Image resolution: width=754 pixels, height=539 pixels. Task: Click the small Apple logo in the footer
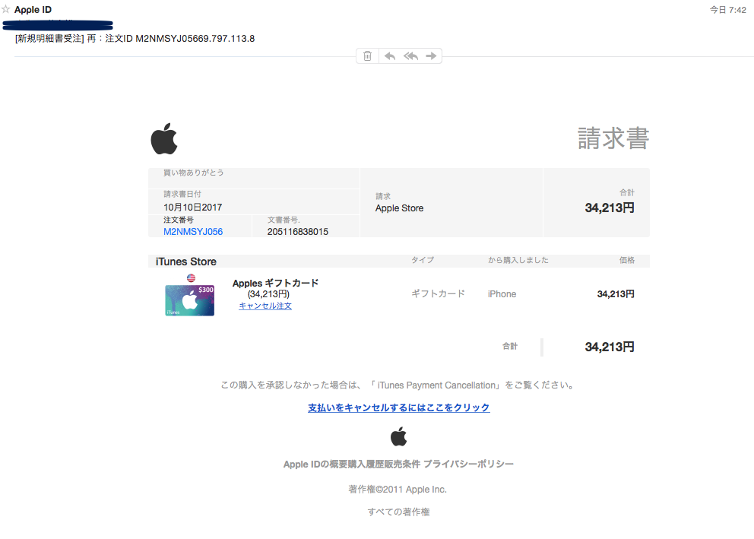[x=398, y=436]
